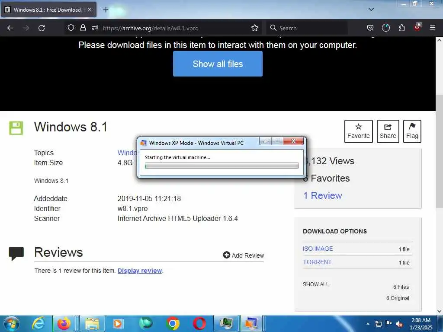This screenshot has width=443, height=332.
Task: Open a new browser tab
Action: [106, 10]
